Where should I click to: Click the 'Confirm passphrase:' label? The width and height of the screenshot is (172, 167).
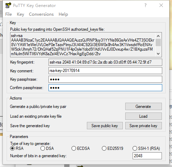(x=27, y=88)
